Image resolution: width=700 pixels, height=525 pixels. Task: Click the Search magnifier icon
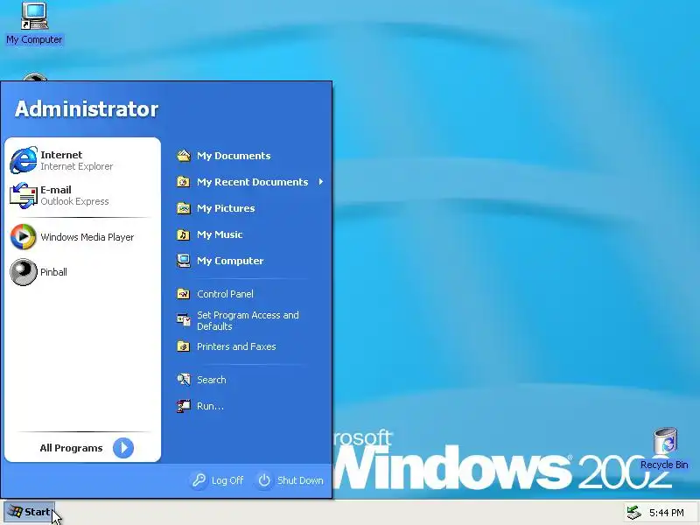pos(184,380)
